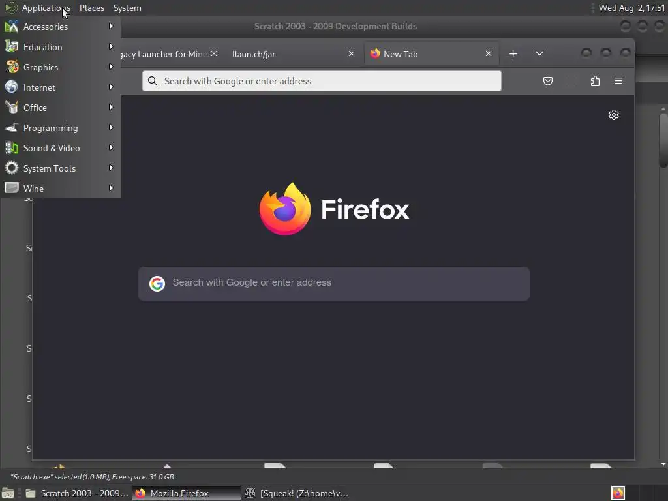Screen dimensions: 668x501
Task: Open a new Firefox tab with plus
Action: pyautogui.click(x=513, y=53)
